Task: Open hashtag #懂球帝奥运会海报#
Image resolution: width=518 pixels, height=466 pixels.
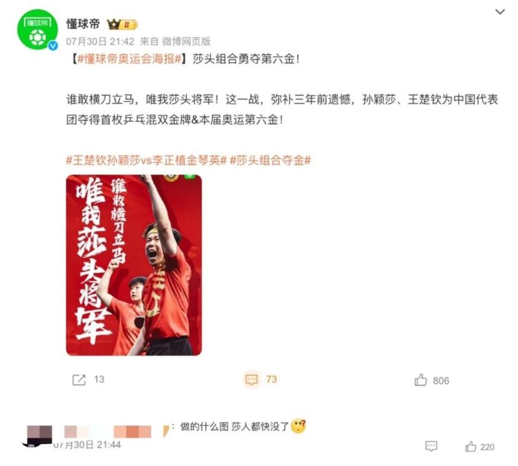Action: tap(129, 59)
